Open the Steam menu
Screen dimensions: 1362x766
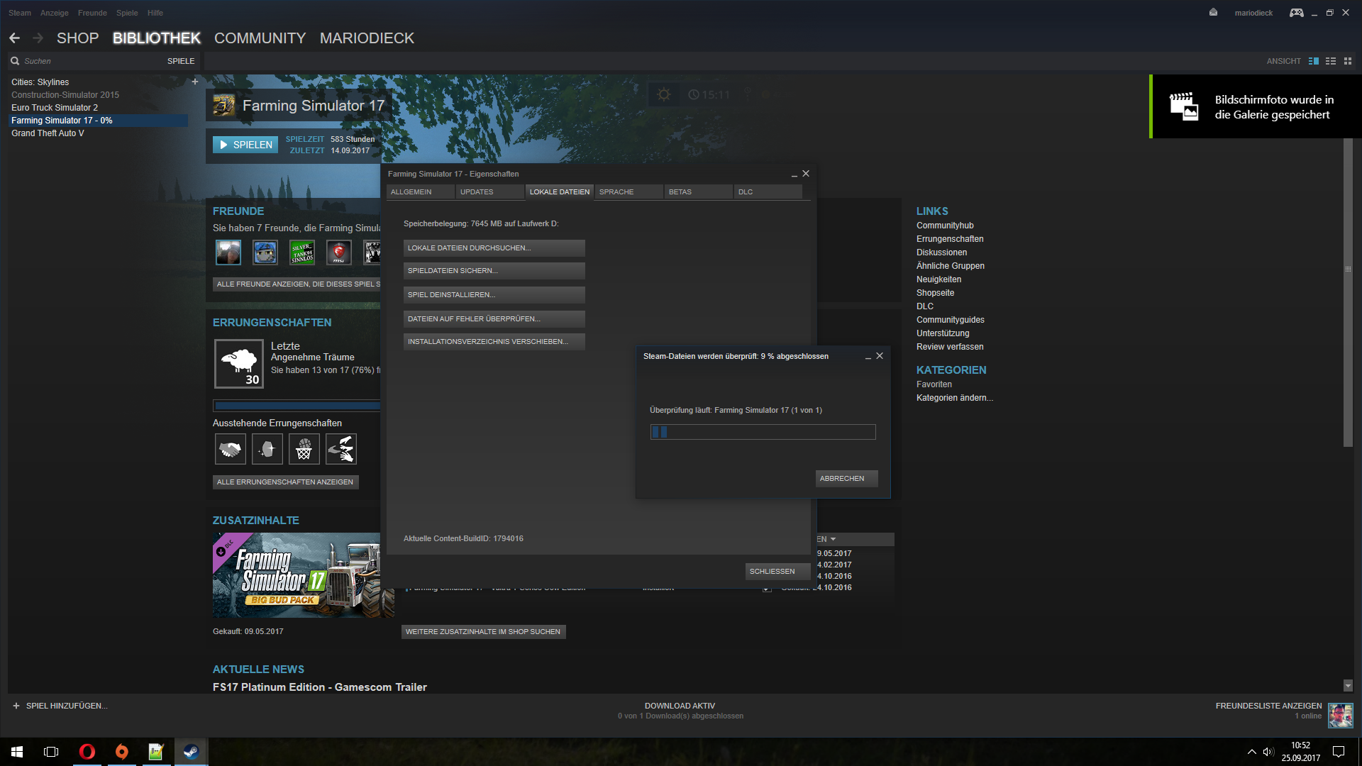click(20, 13)
